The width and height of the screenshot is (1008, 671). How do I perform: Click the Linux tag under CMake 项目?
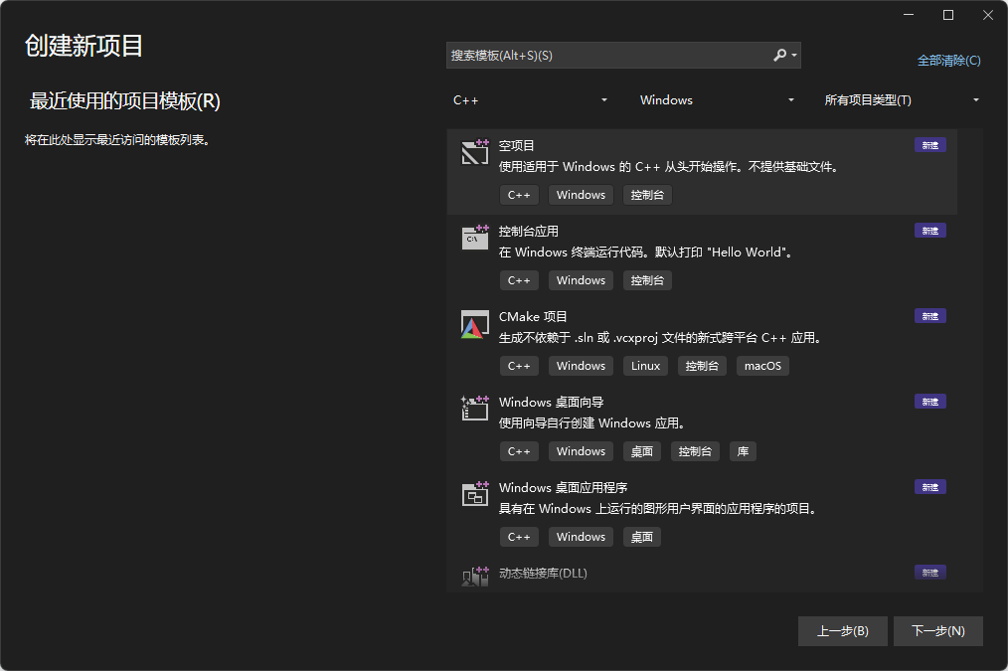coord(645,366)
